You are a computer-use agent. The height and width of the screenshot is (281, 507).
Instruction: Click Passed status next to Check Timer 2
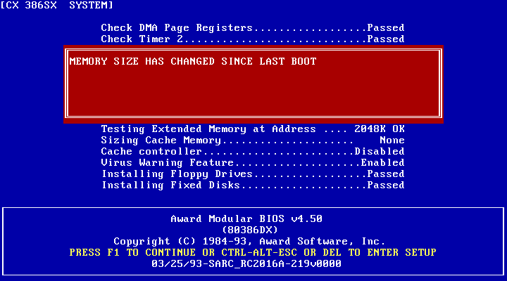[x=385, y=39]
